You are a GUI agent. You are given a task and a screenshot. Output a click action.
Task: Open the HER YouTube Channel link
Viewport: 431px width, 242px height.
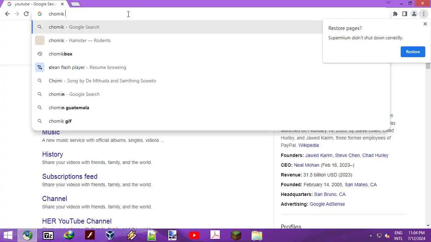click(x=77, y=221)
